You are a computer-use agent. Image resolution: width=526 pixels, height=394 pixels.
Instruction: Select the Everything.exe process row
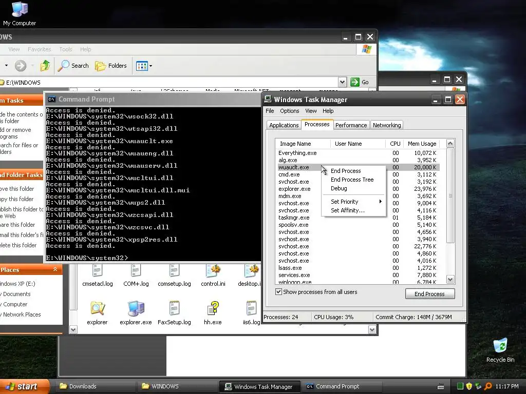(358, 153)
